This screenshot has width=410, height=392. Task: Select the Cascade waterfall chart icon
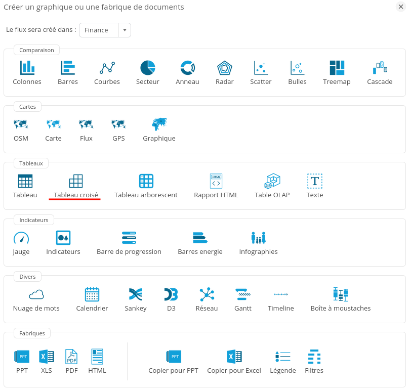point(380,68)
